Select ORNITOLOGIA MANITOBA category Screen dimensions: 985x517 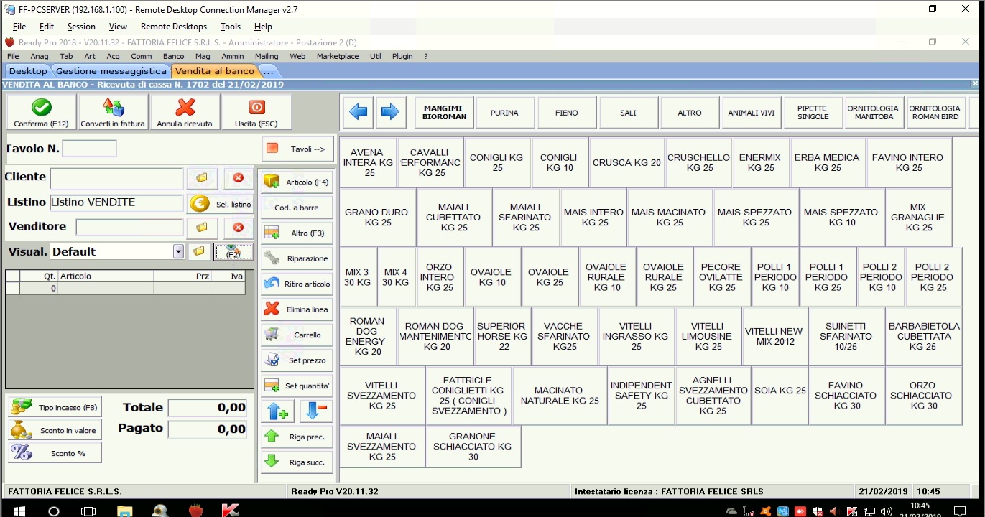pyautogui.click(x=874, y=113)
